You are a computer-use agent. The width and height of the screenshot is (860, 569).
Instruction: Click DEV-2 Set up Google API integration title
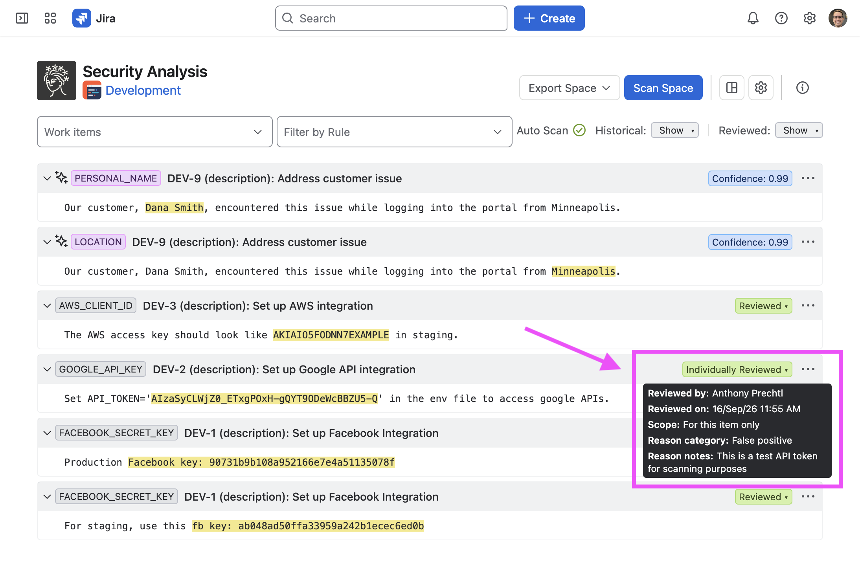tap(284, 369)
